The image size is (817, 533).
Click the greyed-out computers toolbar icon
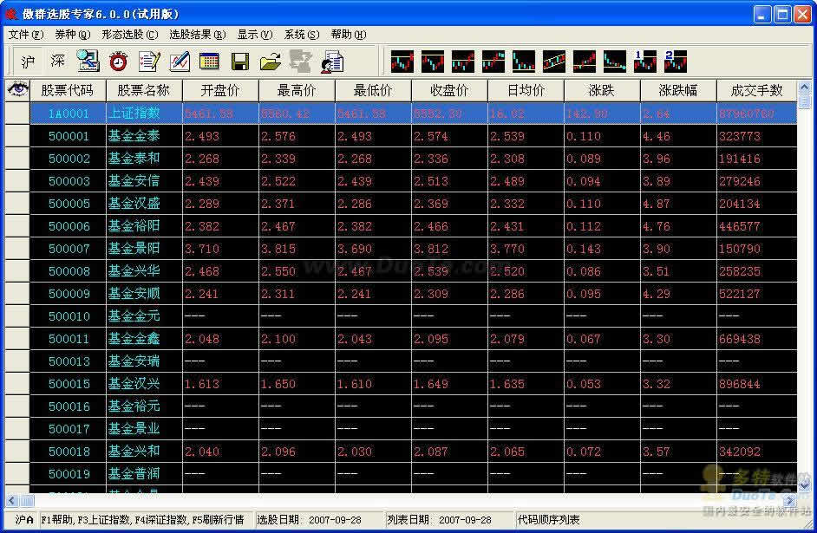coord(301,62)
